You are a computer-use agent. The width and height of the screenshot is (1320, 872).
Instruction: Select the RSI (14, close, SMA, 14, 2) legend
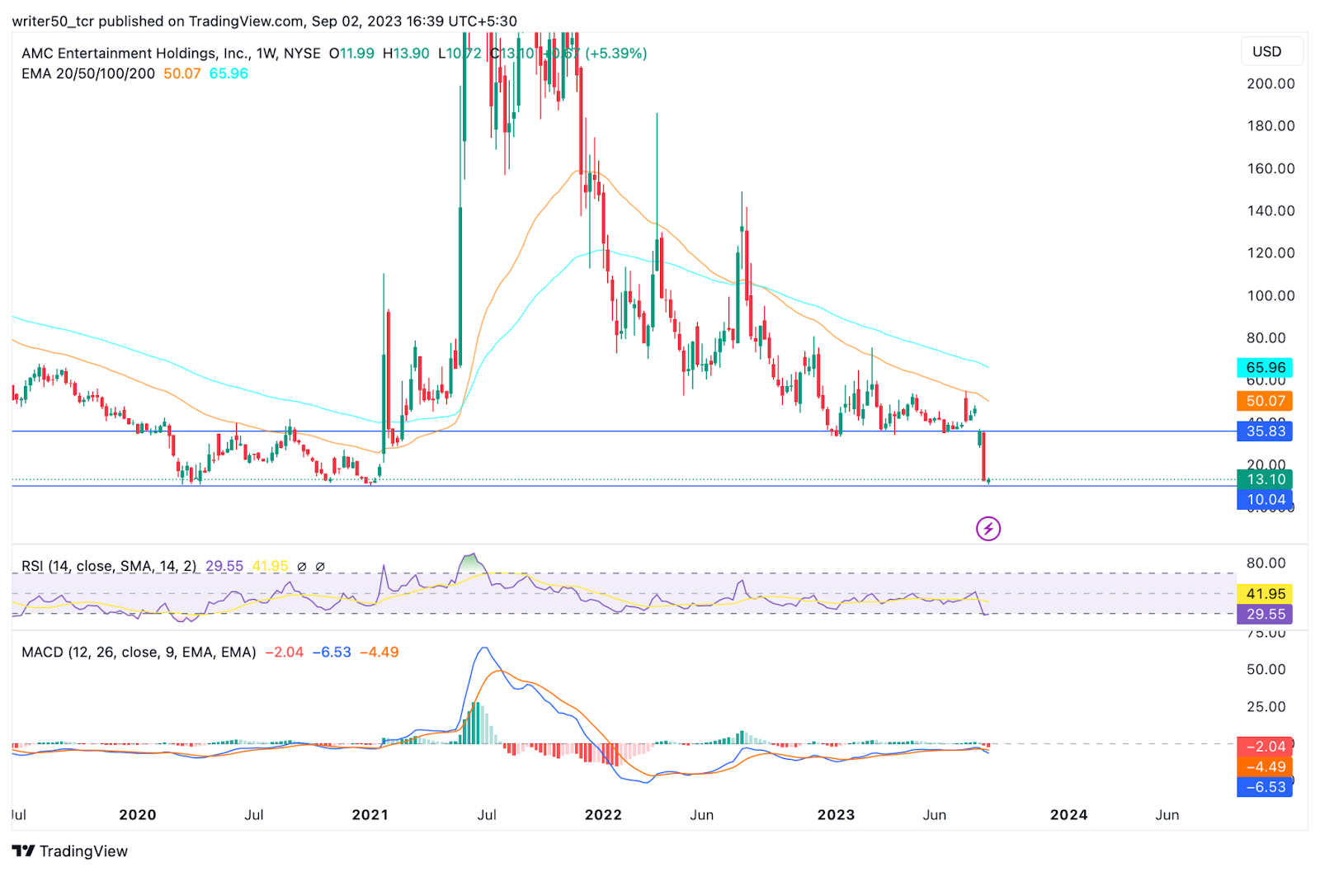(109, 566)
